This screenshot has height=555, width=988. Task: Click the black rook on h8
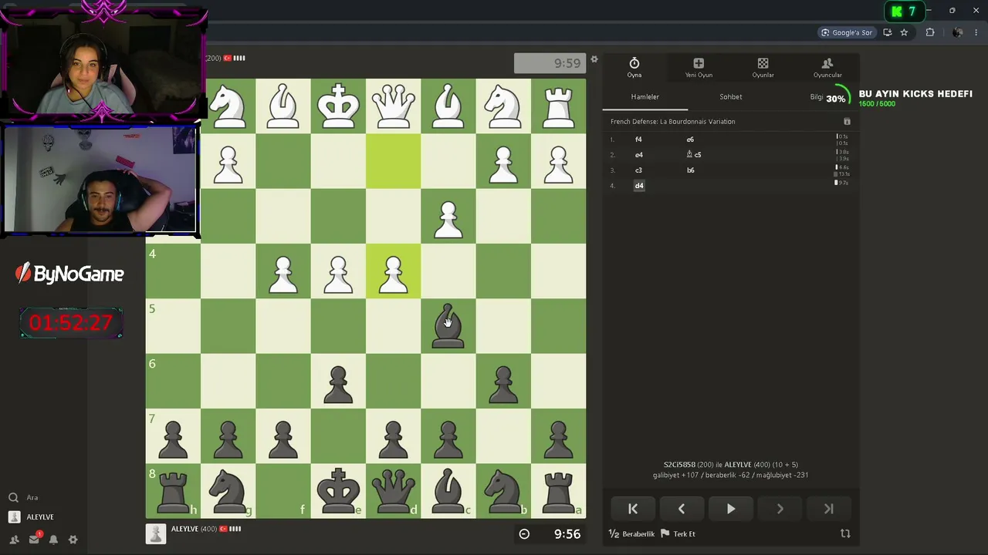click(173, 491)
